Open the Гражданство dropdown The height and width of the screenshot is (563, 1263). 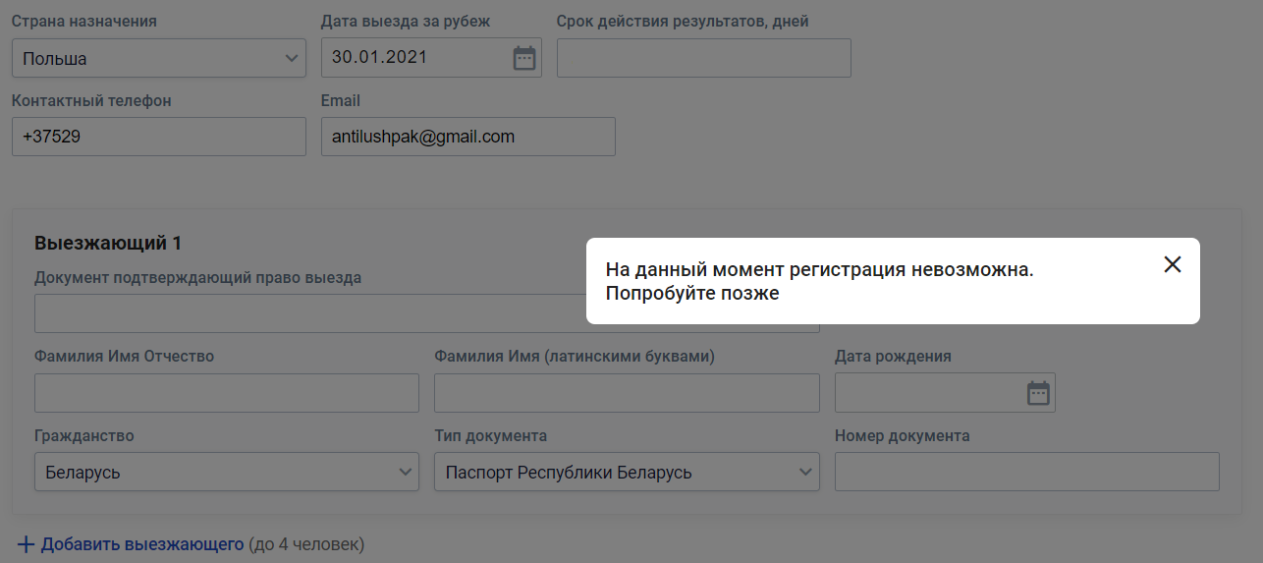pyautogui.click(x=226, y=473)
